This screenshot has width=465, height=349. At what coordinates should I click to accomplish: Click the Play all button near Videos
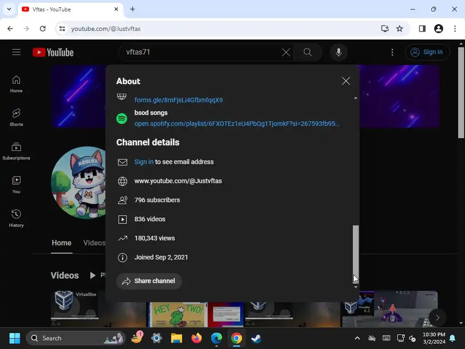97,275
